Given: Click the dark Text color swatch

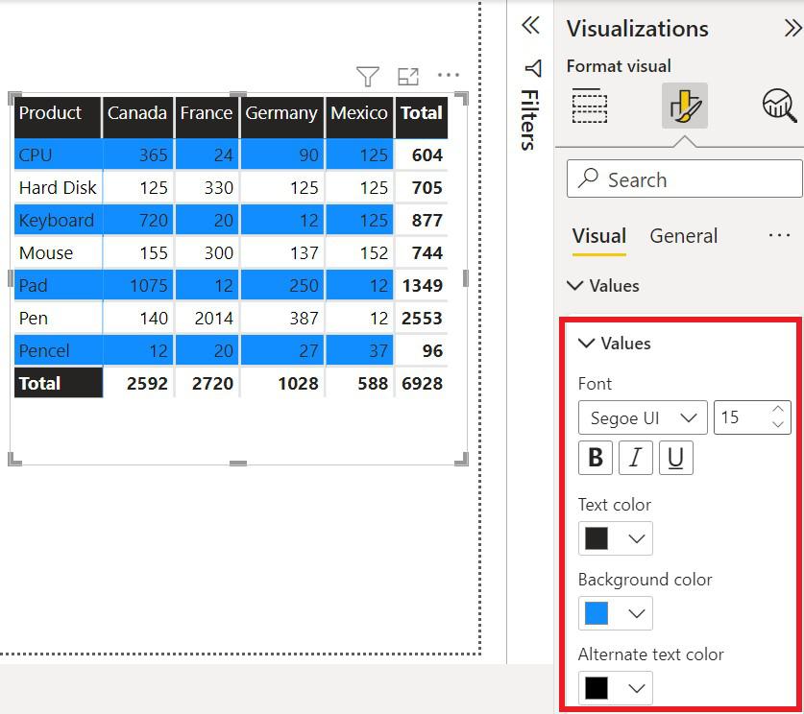Looking at the screenshot, I should click(x=597, y=538).
